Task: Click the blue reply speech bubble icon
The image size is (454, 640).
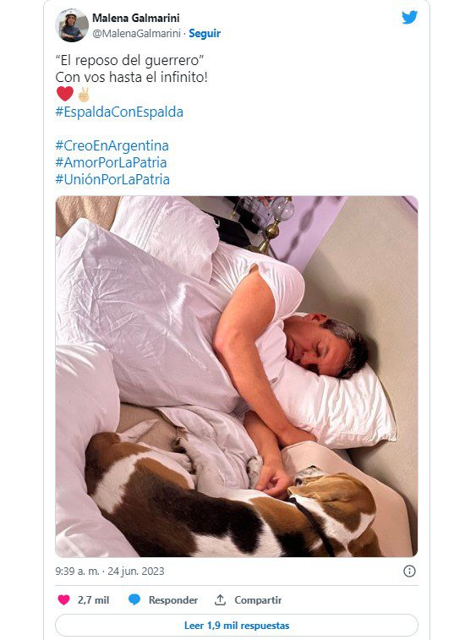Action: pos(134,599)
